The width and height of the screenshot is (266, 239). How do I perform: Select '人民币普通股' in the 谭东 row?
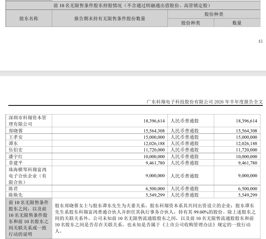(x=184, y=143)
